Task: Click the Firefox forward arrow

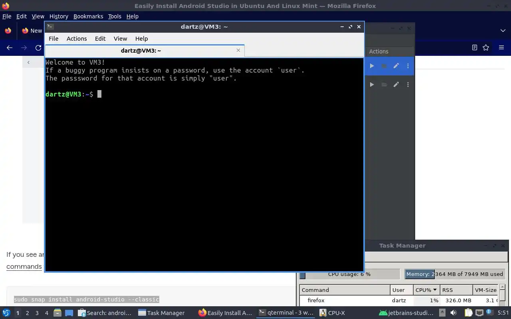Action: point(24,47)
